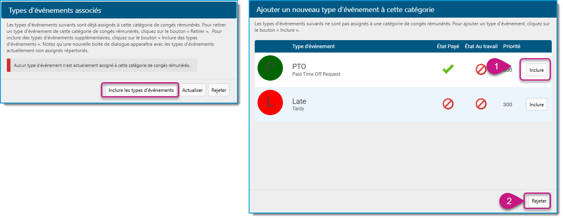Click Rejeter in Types d'événements associés dialog
Viewport: 563px width, 219px height.
(x=219, y=90)
